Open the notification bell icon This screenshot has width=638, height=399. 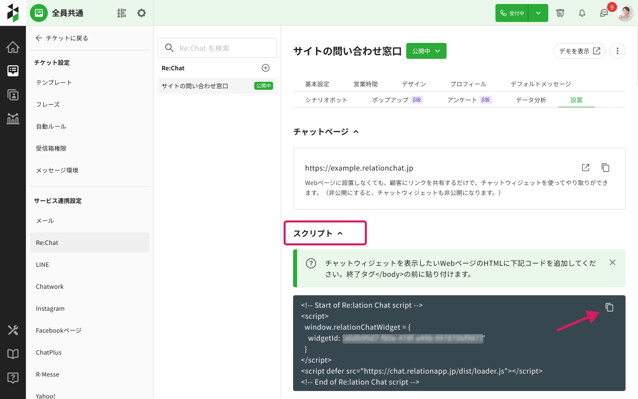pos(582,13)
